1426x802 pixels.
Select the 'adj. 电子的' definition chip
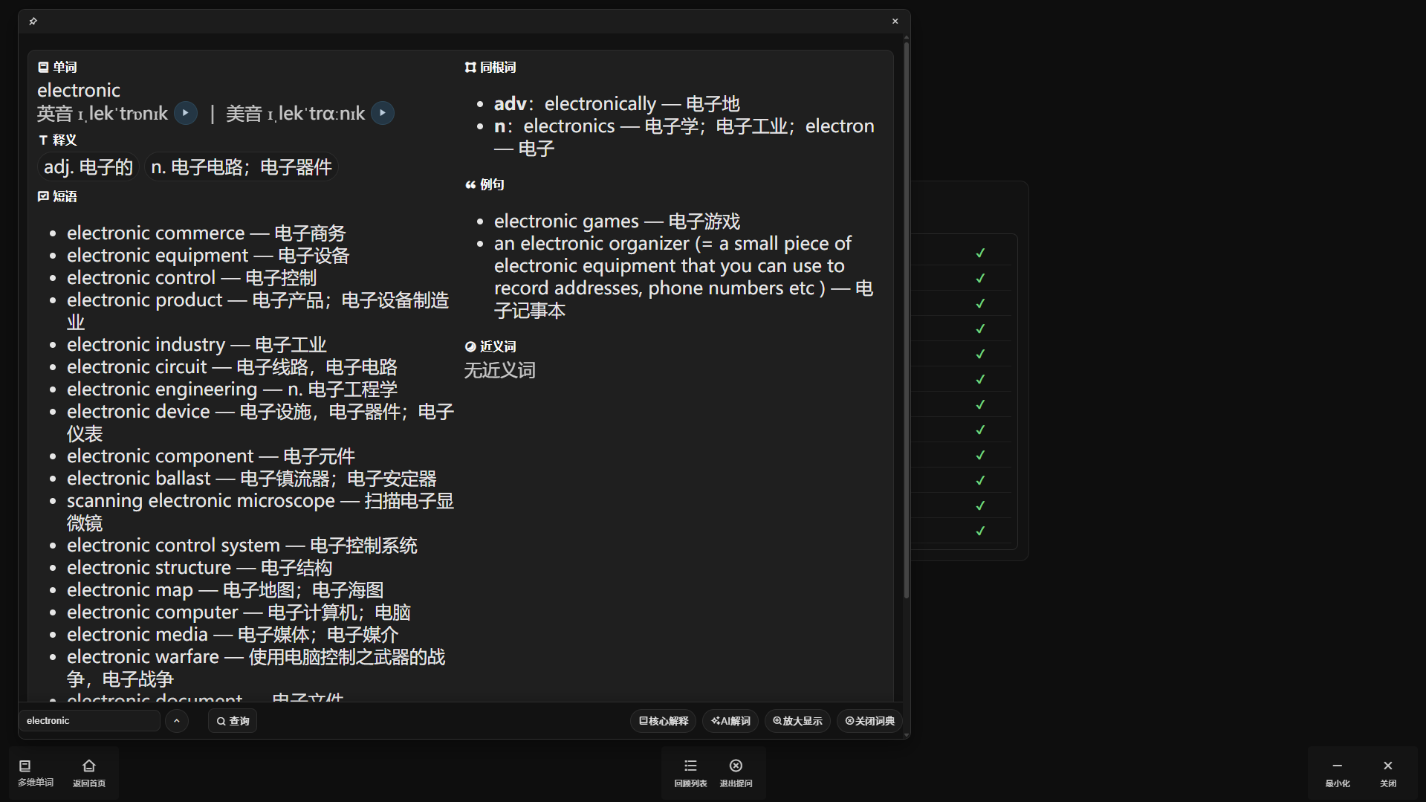coord(88,167)
